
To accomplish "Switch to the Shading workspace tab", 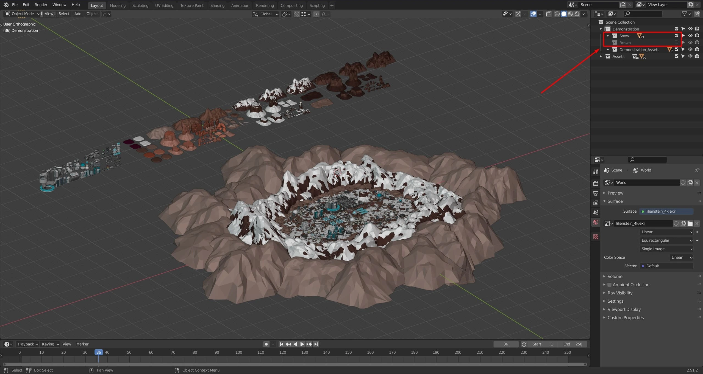I will [217, 5].
